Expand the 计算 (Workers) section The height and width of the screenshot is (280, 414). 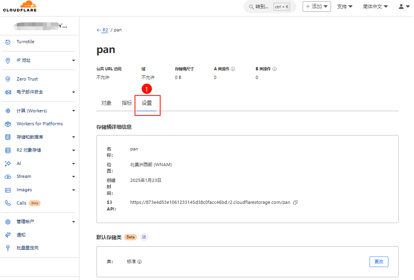pos(73,111)
